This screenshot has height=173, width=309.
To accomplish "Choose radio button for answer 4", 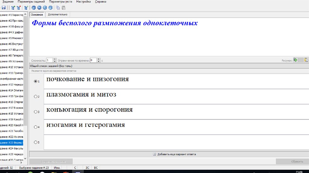I will (x=36, y=127).
